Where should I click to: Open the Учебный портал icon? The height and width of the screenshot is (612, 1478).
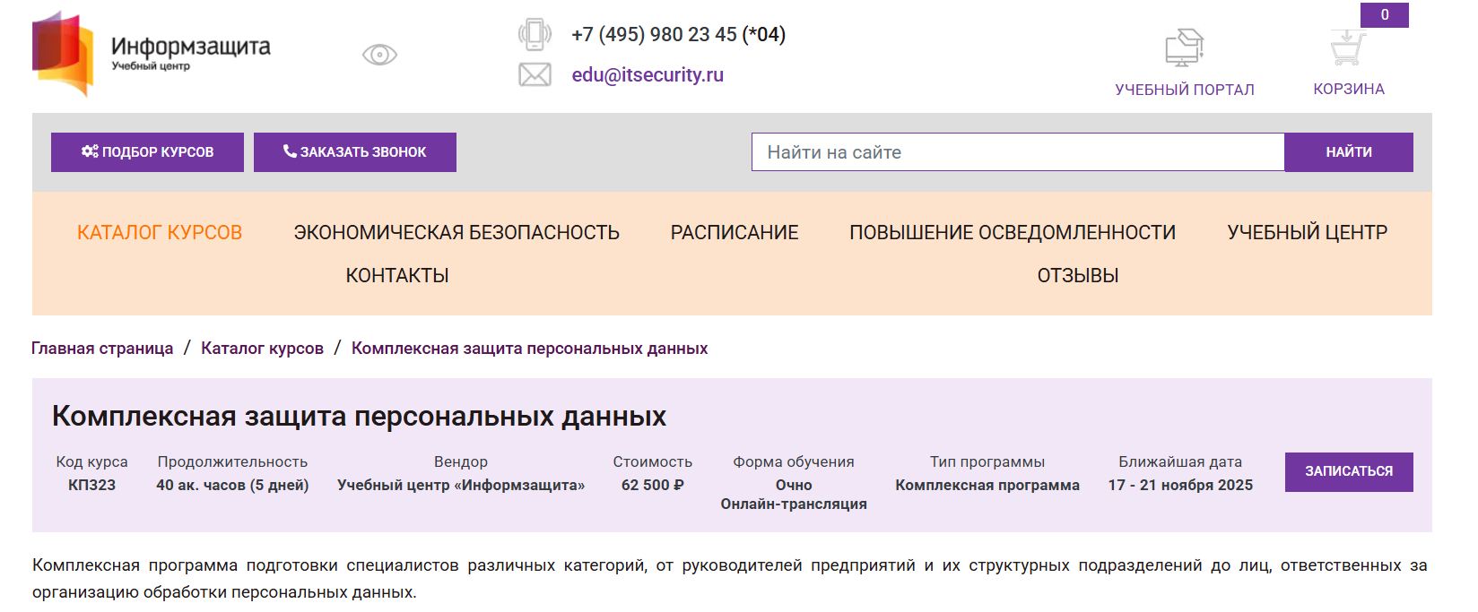[1184, 47]
